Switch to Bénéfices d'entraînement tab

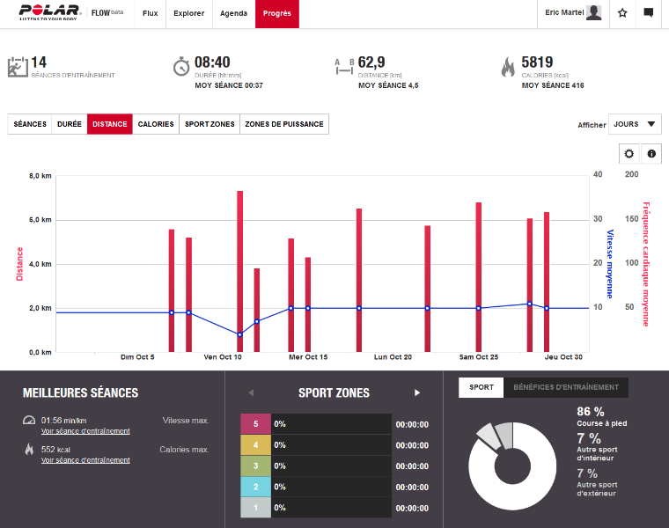click(x=566, y=386)
